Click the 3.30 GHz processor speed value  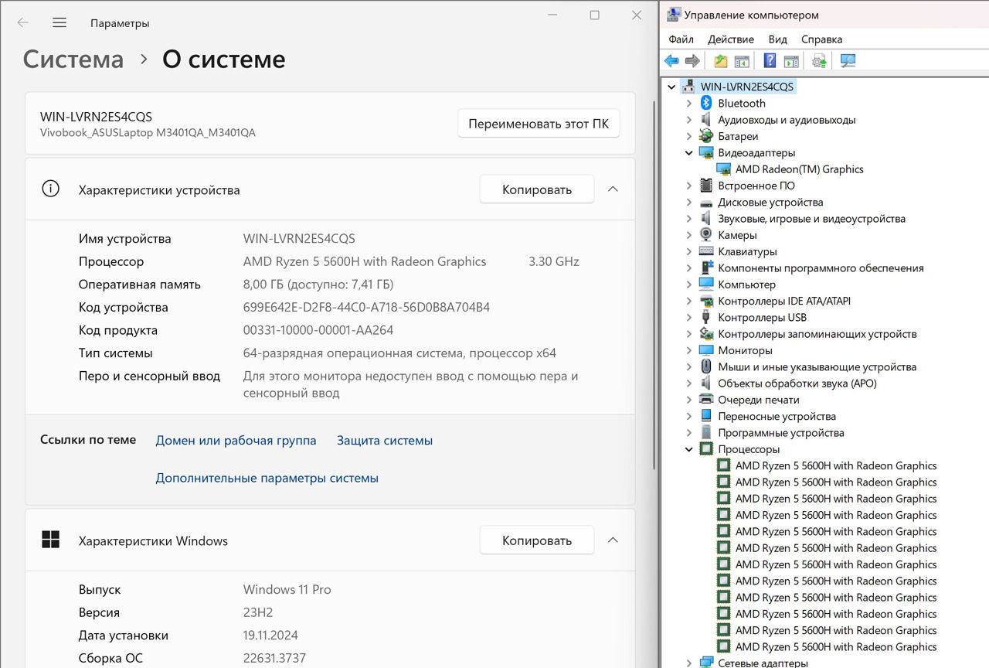click(x=554, y=261)
